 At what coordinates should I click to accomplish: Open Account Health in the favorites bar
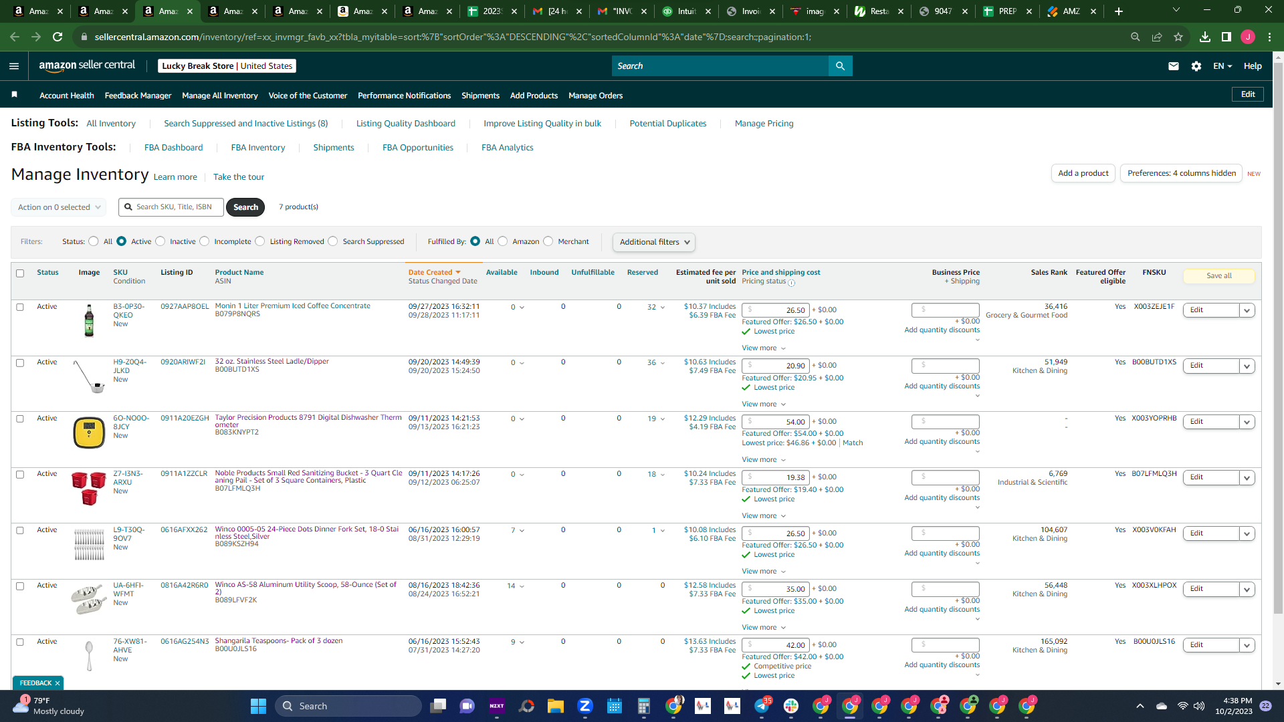[x=67, y=96]
